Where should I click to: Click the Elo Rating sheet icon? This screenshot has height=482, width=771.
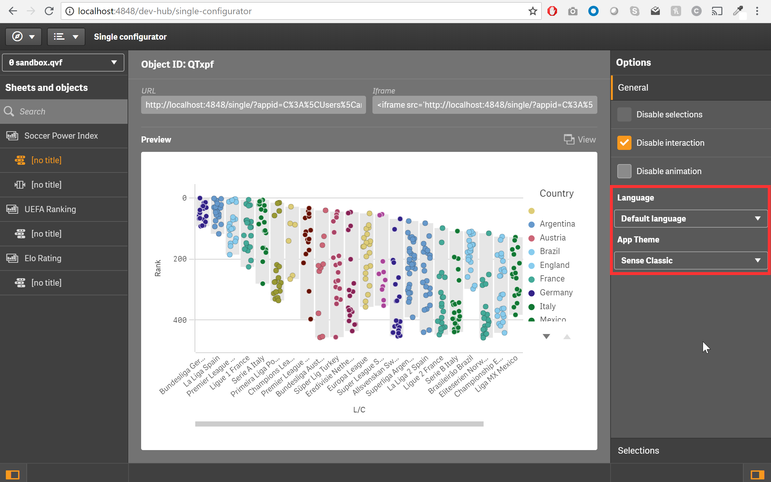tap(13, 258)
